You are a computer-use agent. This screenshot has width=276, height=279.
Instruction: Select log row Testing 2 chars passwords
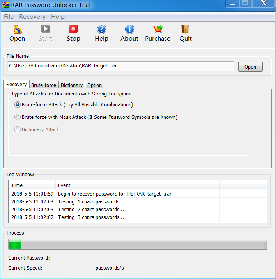click(x=138, y=209)
